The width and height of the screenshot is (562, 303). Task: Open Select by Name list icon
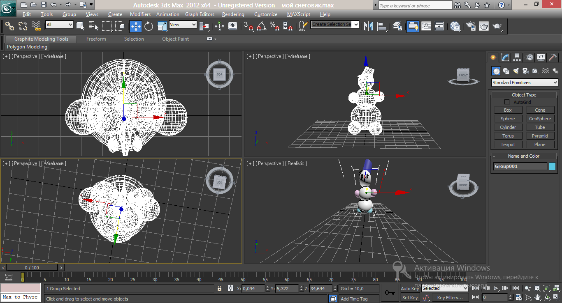[93, 26]
